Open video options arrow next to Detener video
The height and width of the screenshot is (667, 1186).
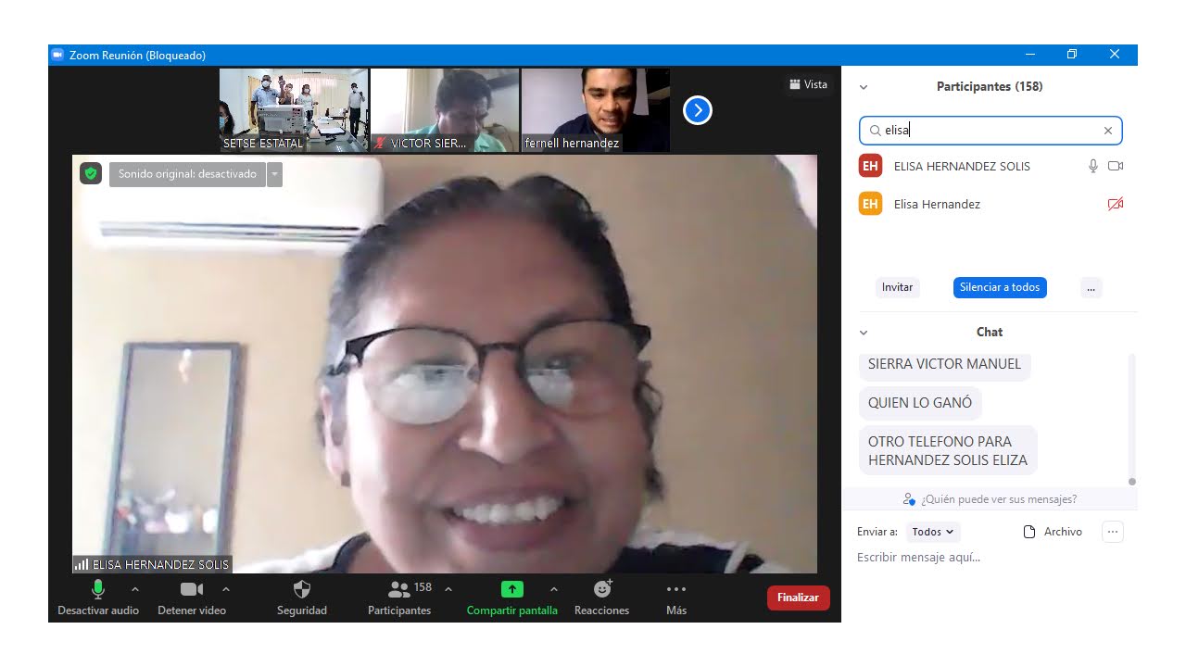(226, 589)
